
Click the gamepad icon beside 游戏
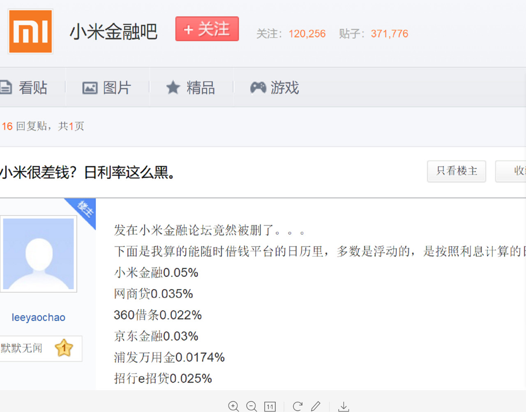[x=258, y=87]
